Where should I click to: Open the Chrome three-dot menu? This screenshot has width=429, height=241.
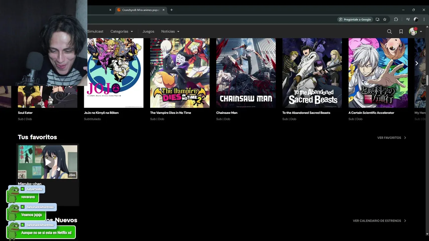424,19
